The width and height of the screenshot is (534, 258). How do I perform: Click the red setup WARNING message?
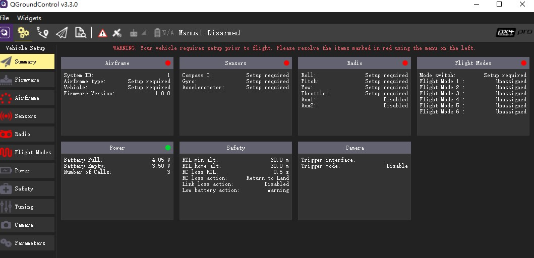(x=294, y=48)
